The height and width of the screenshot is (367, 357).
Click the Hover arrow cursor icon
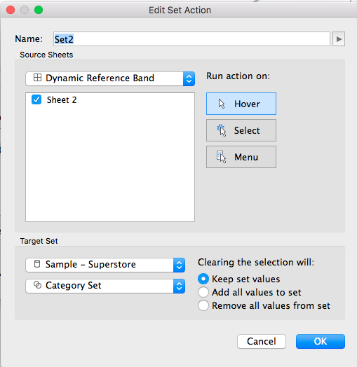222,104
